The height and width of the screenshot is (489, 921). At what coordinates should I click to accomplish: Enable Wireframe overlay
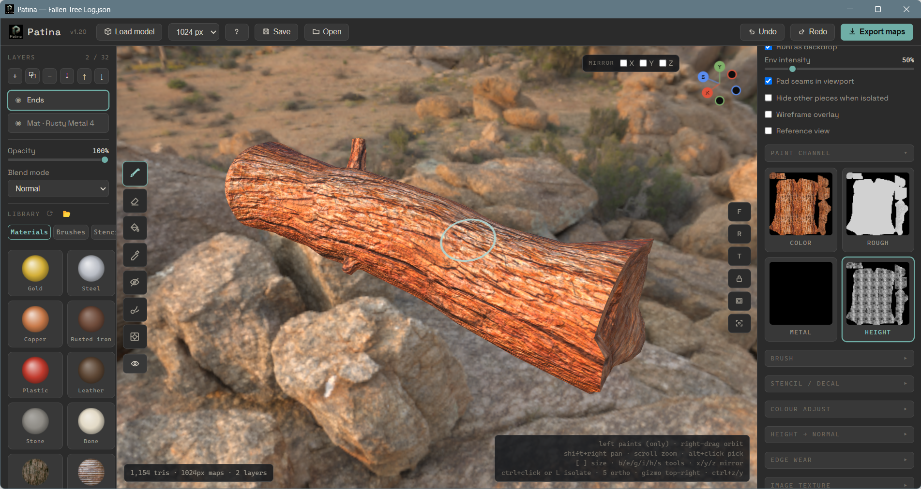click(768, 115)
